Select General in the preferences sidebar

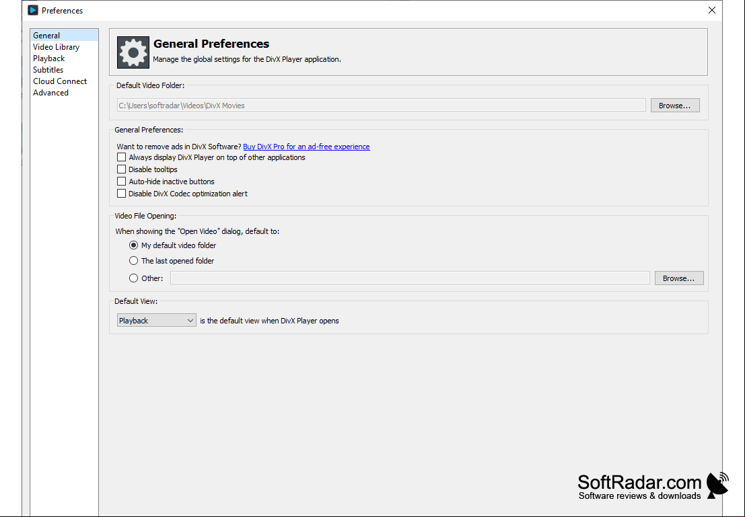click(64, 35)
